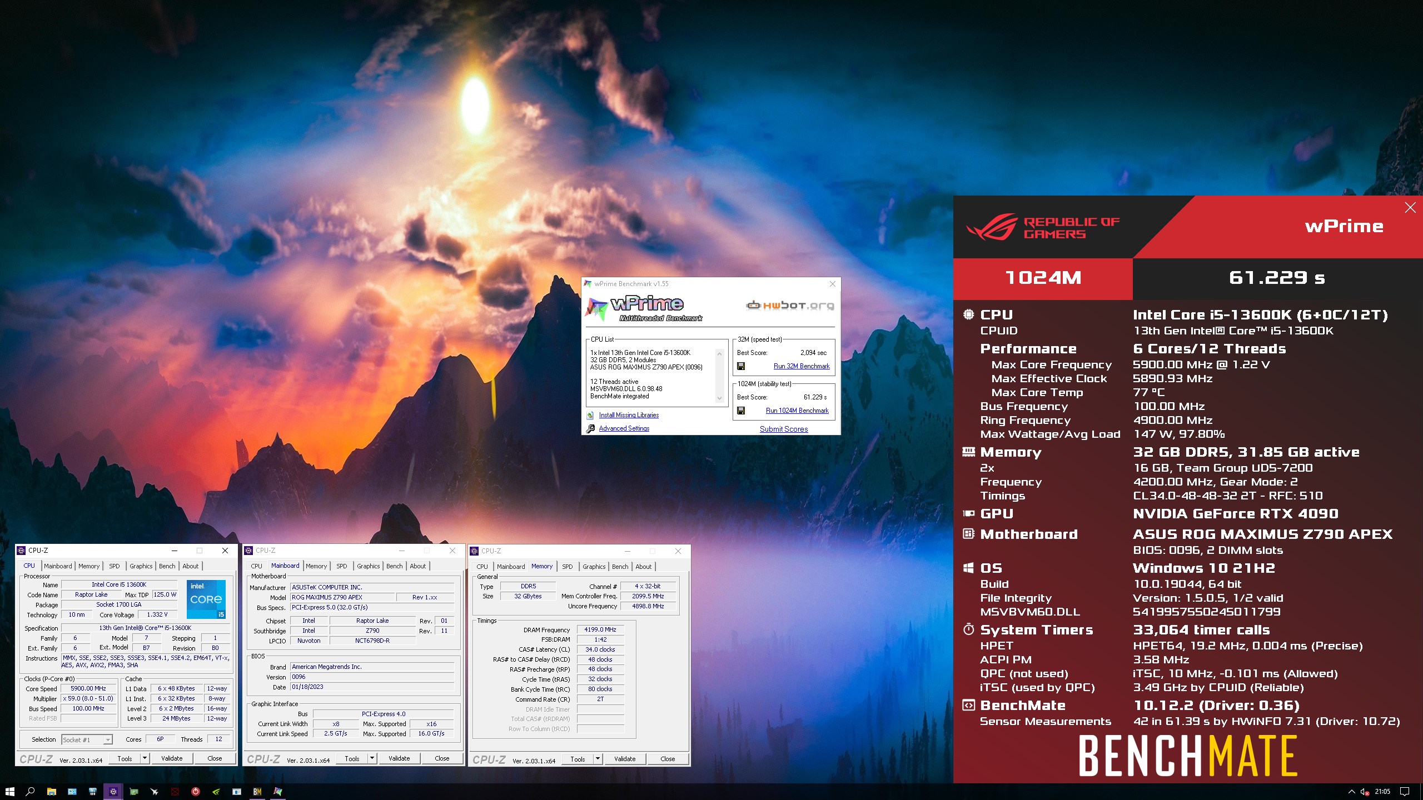
Task: Click the save icon for 32M score
Action: [x=740, y=366]
